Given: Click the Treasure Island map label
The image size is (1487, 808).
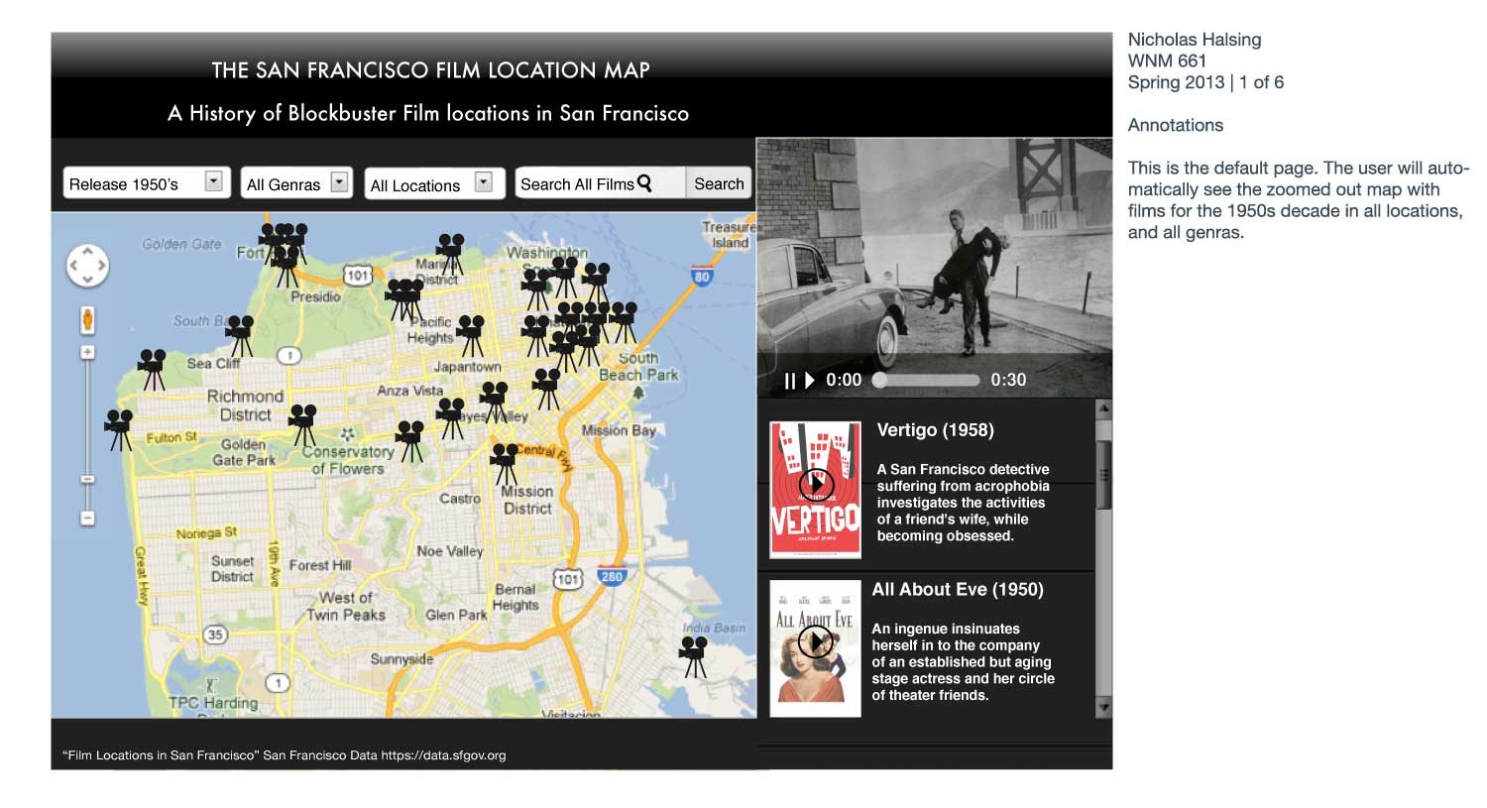Looking at the screenshot, I should point(728,235).
